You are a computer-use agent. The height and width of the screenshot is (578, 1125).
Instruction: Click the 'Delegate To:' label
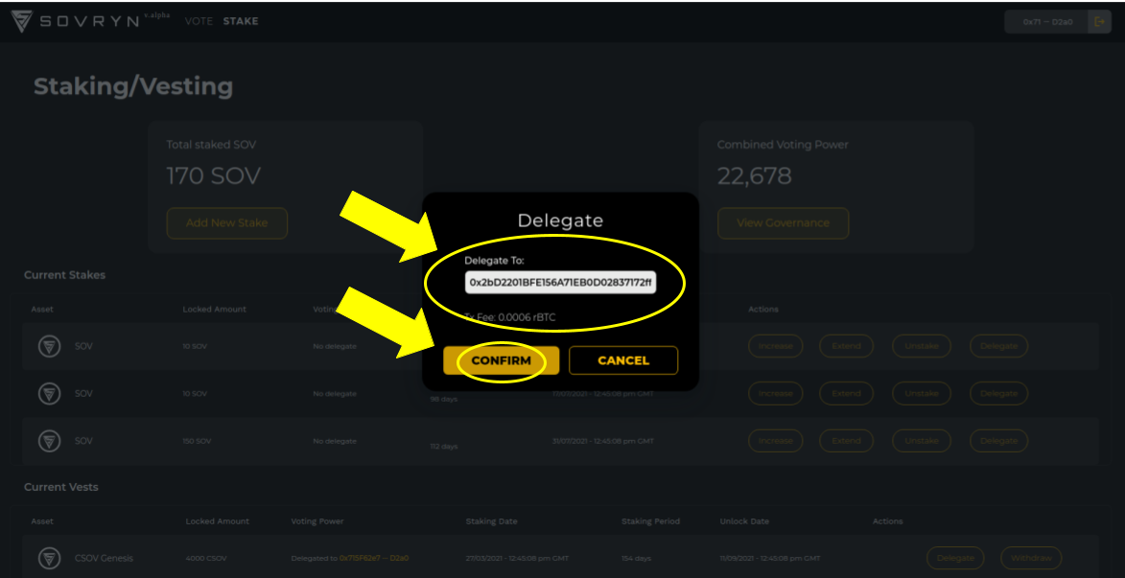[494, 261]
